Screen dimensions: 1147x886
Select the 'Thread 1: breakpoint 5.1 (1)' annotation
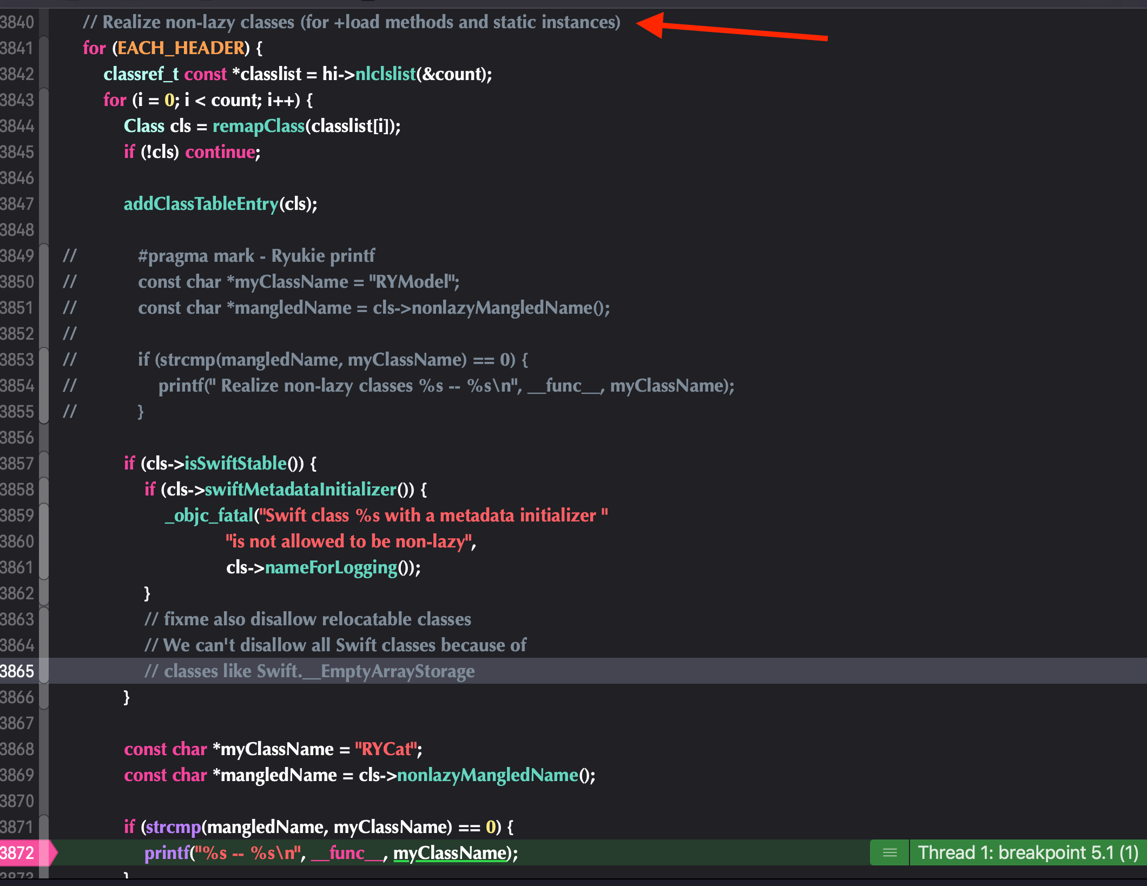click(1028, 852)
